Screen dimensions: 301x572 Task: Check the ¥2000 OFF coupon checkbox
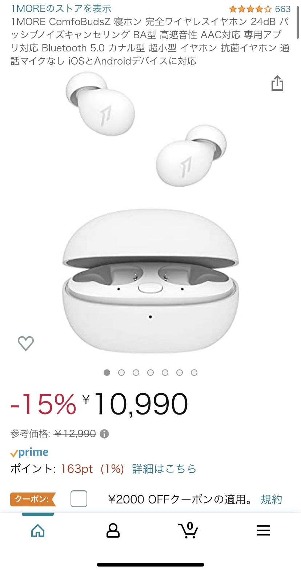[79, 499]
